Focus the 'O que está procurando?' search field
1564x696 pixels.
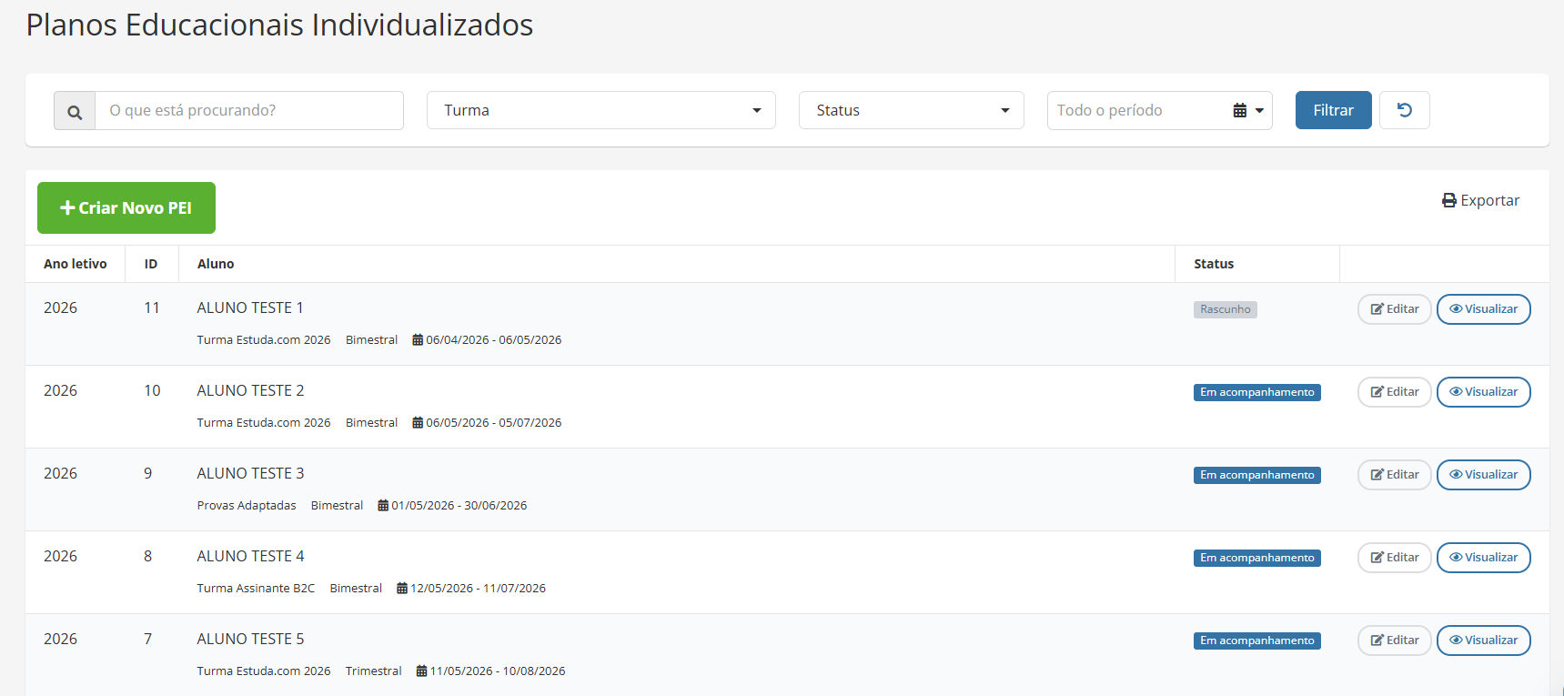click(x=249, y=110)
